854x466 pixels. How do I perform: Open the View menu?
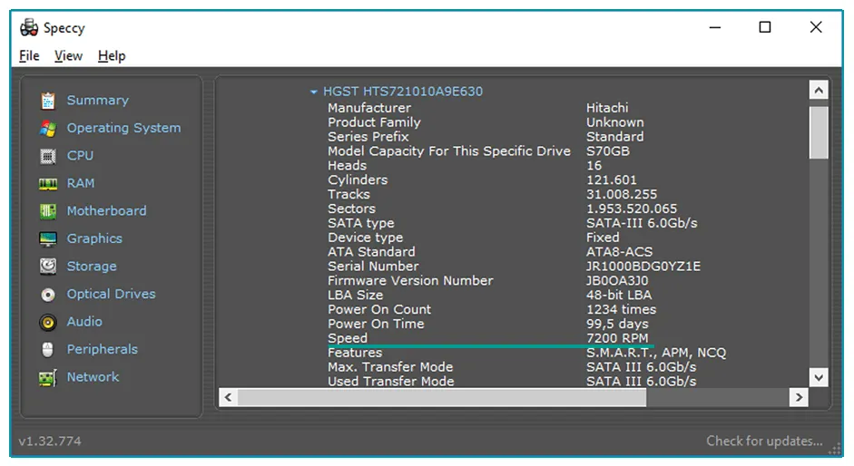pos(68,56)
